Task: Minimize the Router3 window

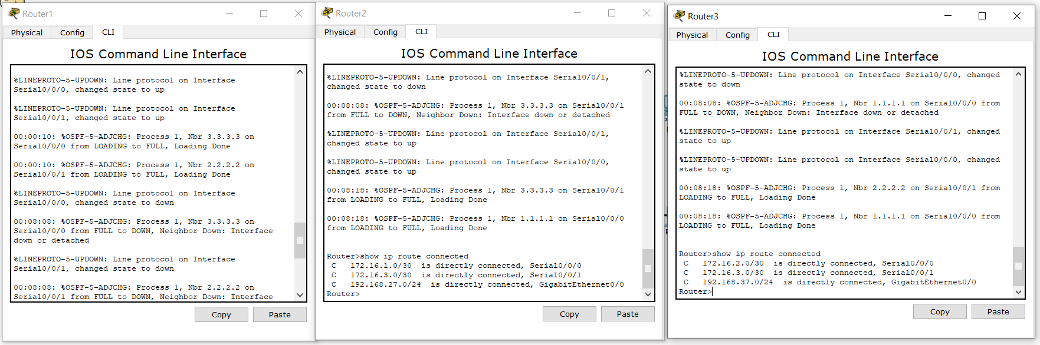Action: (948, 16)
